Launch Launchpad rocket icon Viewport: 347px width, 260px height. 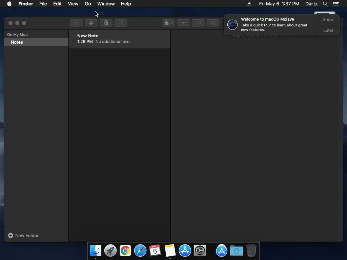(x=110, y=251)
